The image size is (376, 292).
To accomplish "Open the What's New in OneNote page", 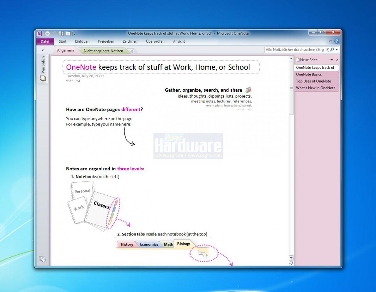I will [x=316, y=88].
